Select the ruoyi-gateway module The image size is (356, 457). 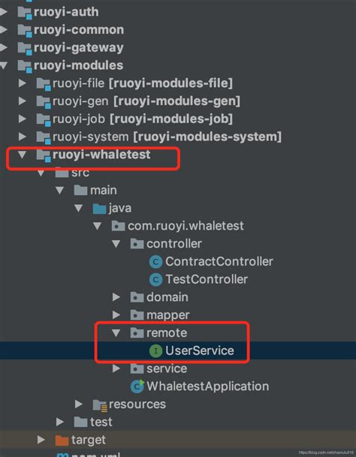point(79,48)
